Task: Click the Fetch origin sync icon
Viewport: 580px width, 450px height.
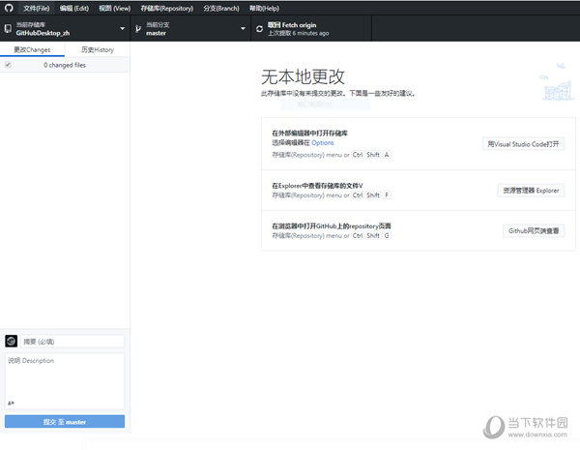Action: (259, 28)
